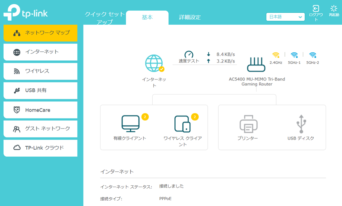Open the 有線クライアント monitor icon
This screenshot has width=342, height=206.
pos(131,124)
